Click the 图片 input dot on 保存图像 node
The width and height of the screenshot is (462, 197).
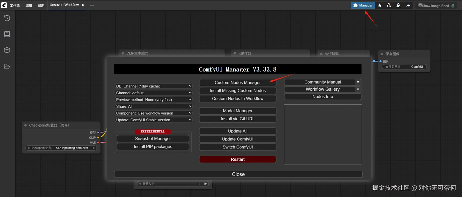tap(380, 61)
